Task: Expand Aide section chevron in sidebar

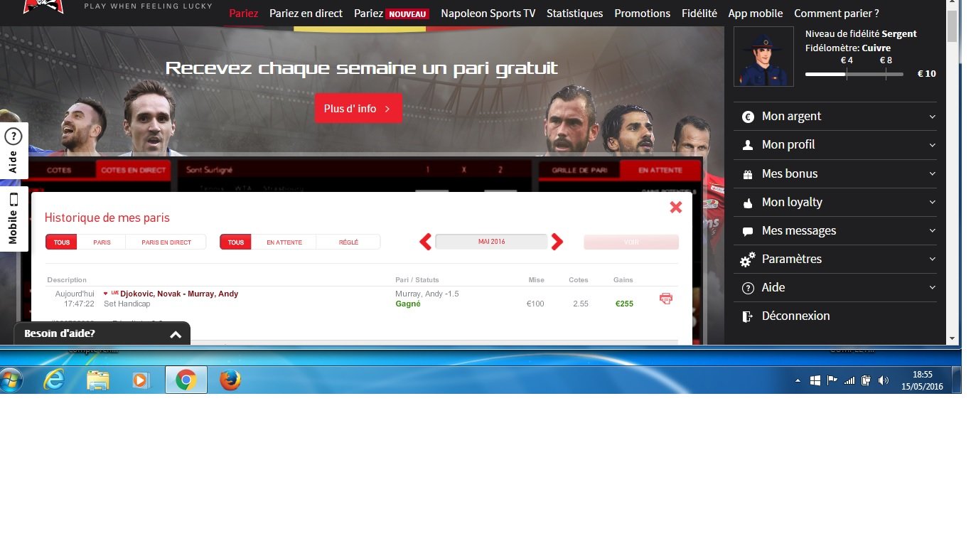Action: coord(932,288)
